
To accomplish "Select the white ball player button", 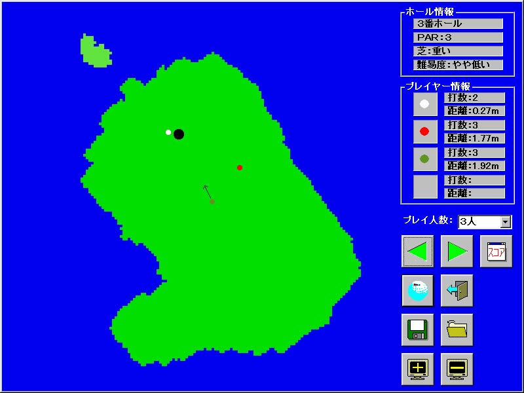I will point(424,104).
